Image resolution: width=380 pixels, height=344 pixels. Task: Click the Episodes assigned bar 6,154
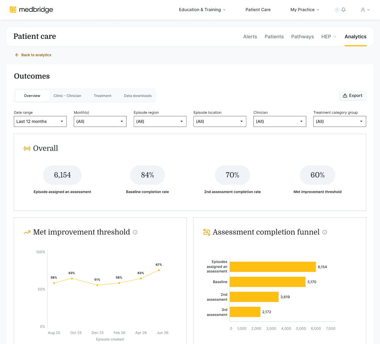tap(272, 267)
